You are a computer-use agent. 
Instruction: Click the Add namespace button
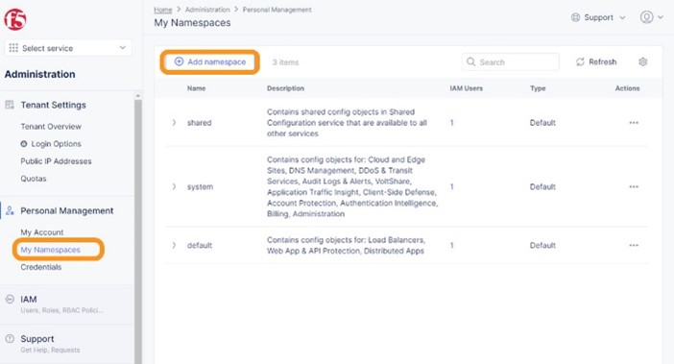point(209,61)
